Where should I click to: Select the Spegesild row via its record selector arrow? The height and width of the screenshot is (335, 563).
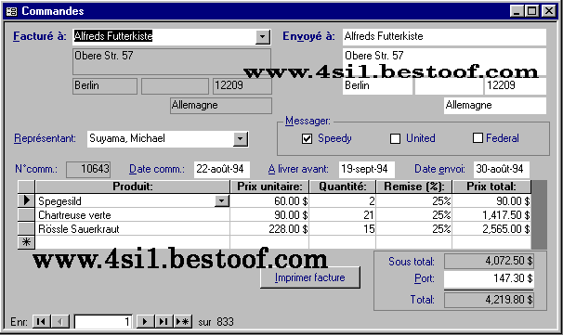click(x=26, y=200)
